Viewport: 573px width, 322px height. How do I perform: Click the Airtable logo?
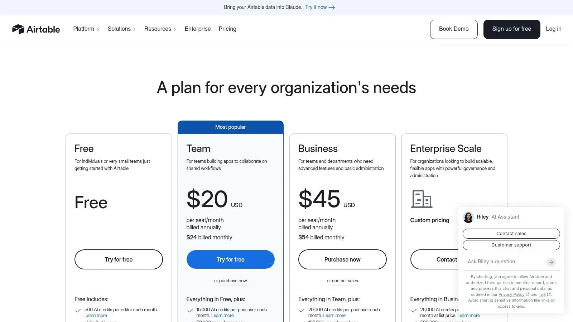[x=36, y=29]
